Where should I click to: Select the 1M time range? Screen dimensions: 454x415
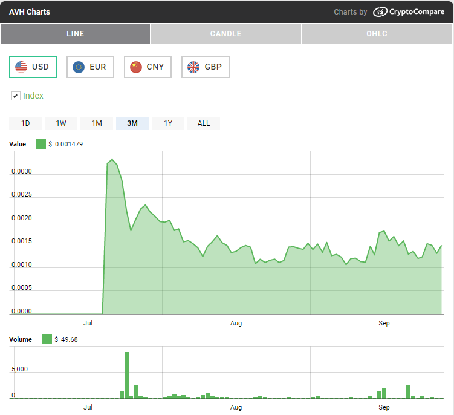point(97,123)
